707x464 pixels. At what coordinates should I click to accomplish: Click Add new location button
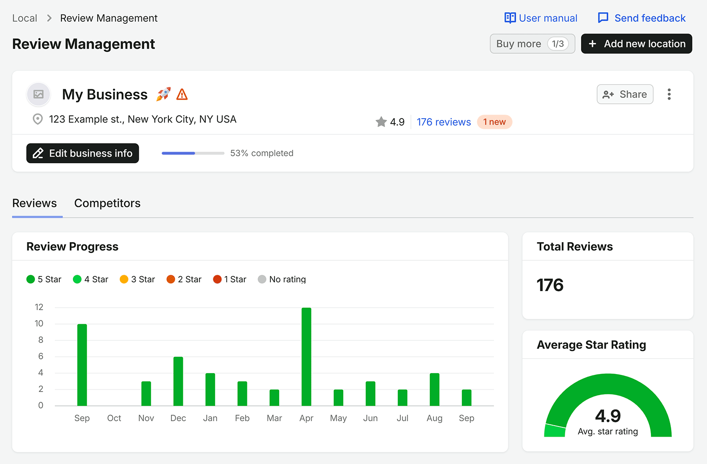(636, 44)
